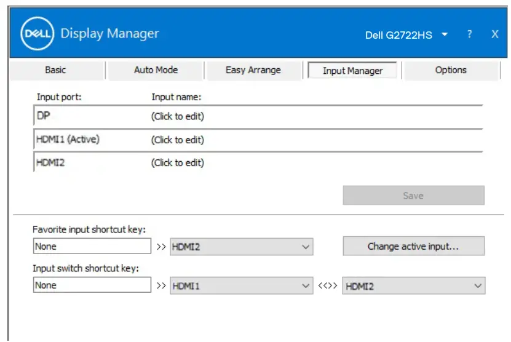Select the HDMI2 port label in list
This screenshot has height=342, width=511.
coord(50,162)
